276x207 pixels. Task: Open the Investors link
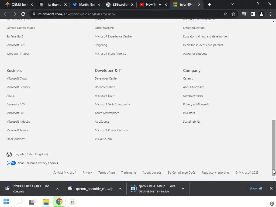(189, 113)
